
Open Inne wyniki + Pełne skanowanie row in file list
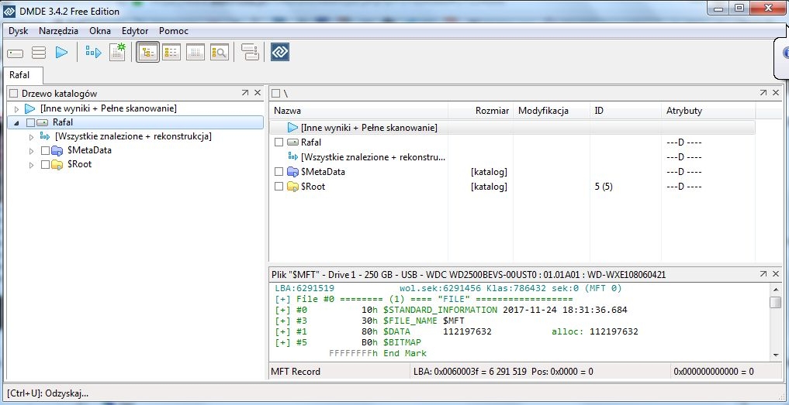click(x=512, y=128)
